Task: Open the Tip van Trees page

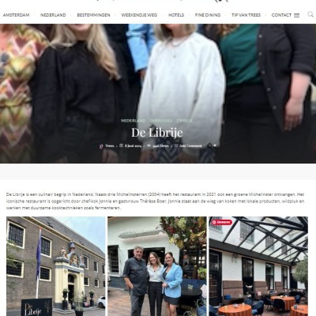Action: [x=246, y=15]
